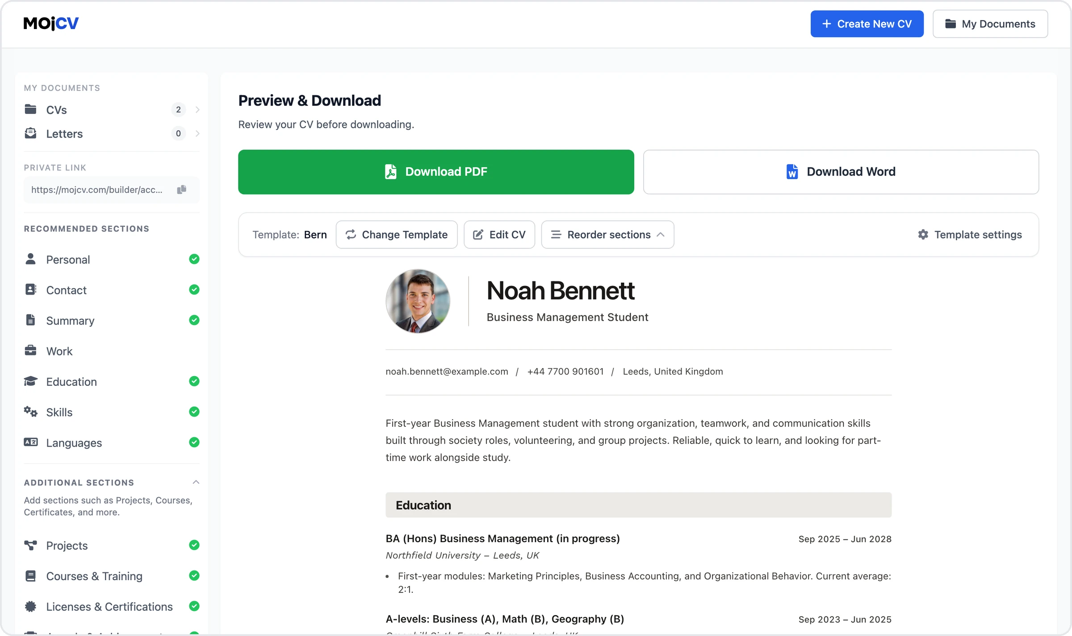Click the Contact section address book icon
The height and width of the screenshot is (636, 1072).
(x=30, y=289)
